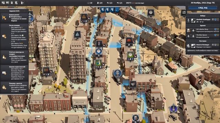Select the blue restaurant marker on center street
This screenshot has width=220, height=123.
pos(99,52)
